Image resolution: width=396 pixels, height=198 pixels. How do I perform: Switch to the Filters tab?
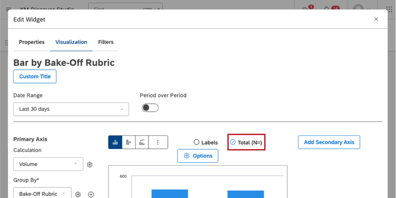(x=106, y=42)
